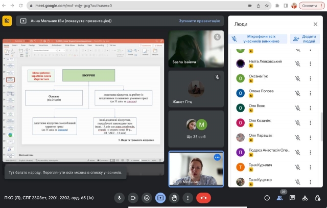Screen dimensions: 327x208
Task: Click the Sasha Isaieva video tile
Action: pos(196,49)
